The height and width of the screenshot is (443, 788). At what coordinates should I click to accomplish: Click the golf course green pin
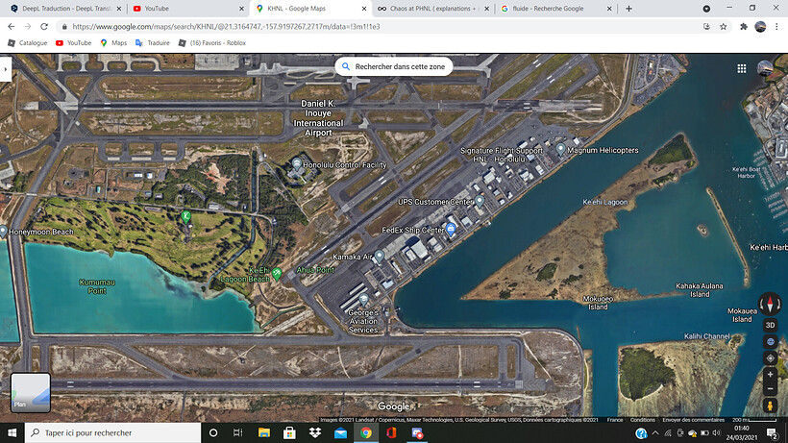[x=185, y=216]
